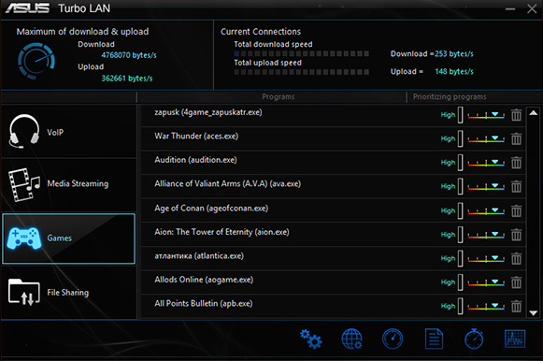Click trash icon for Allods Online
543x361 pixels.
516,282
